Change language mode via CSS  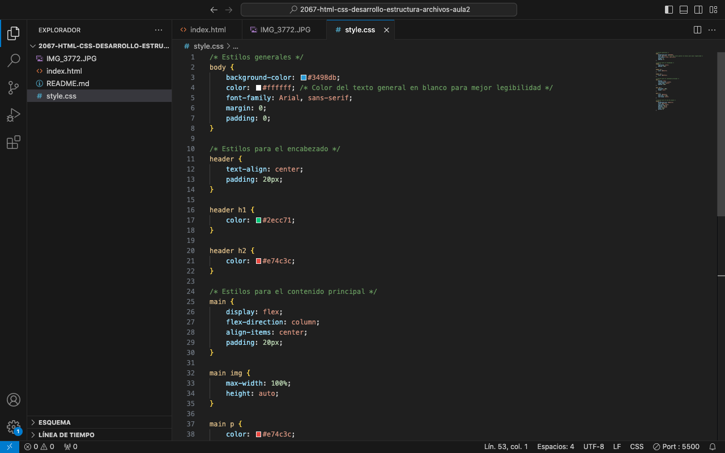pos(637,447)
